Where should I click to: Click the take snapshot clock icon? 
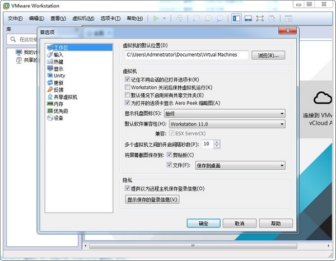197,18
